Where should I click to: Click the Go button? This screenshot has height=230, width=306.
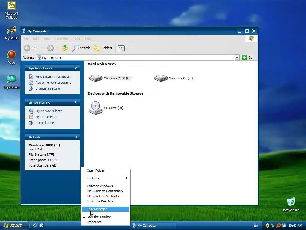247,57
